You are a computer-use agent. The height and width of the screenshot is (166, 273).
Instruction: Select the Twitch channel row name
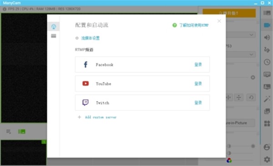(x=102, y=103)
